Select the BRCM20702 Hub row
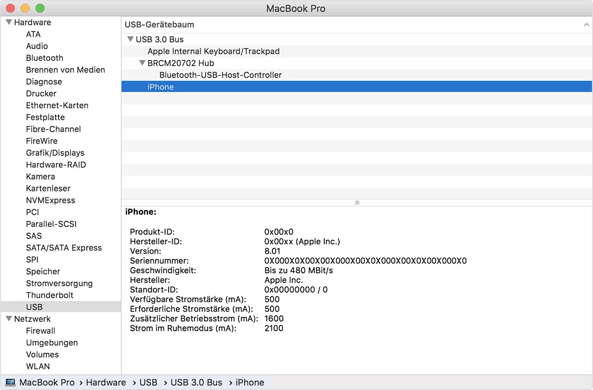 357,63
